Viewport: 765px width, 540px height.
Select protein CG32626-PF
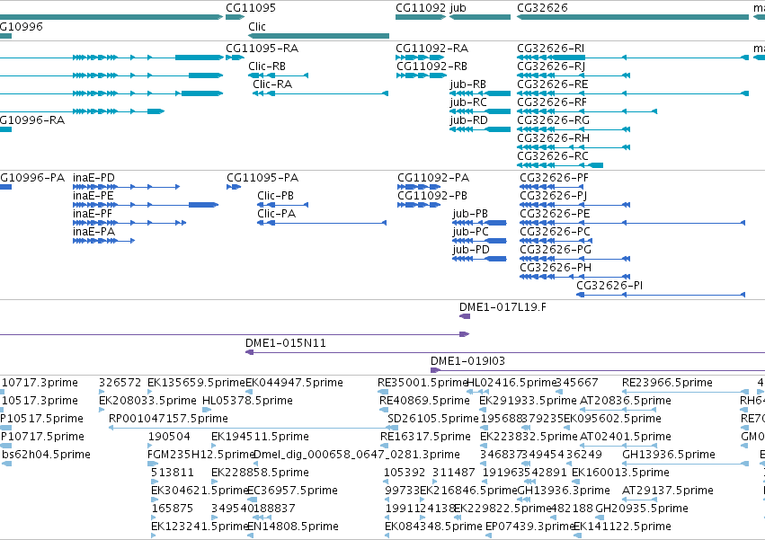pos(555,178)
